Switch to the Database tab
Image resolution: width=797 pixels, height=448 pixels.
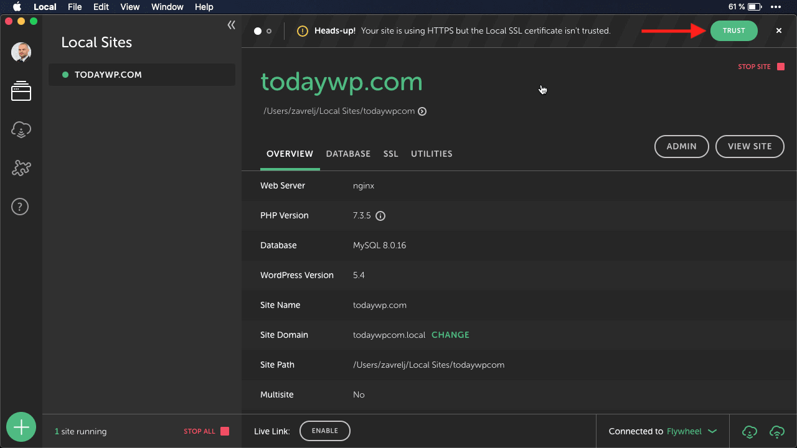tap(348, 154)
